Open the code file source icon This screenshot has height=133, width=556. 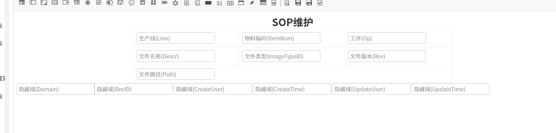(274, 3)
